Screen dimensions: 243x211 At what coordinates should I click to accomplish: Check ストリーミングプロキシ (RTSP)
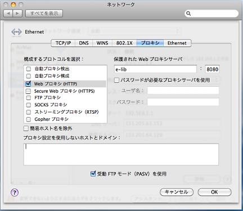(29, 112)
